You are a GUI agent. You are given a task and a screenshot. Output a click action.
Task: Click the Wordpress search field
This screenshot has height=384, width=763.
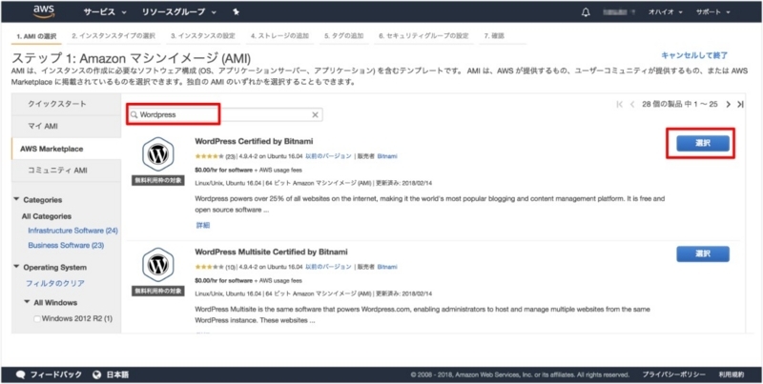[x=225, y=114]
